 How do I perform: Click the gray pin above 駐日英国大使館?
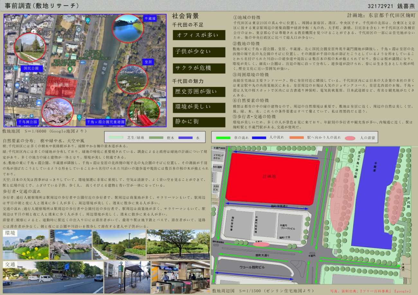click(78, 29)
